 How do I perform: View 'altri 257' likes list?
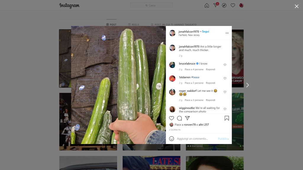(204, 125)
